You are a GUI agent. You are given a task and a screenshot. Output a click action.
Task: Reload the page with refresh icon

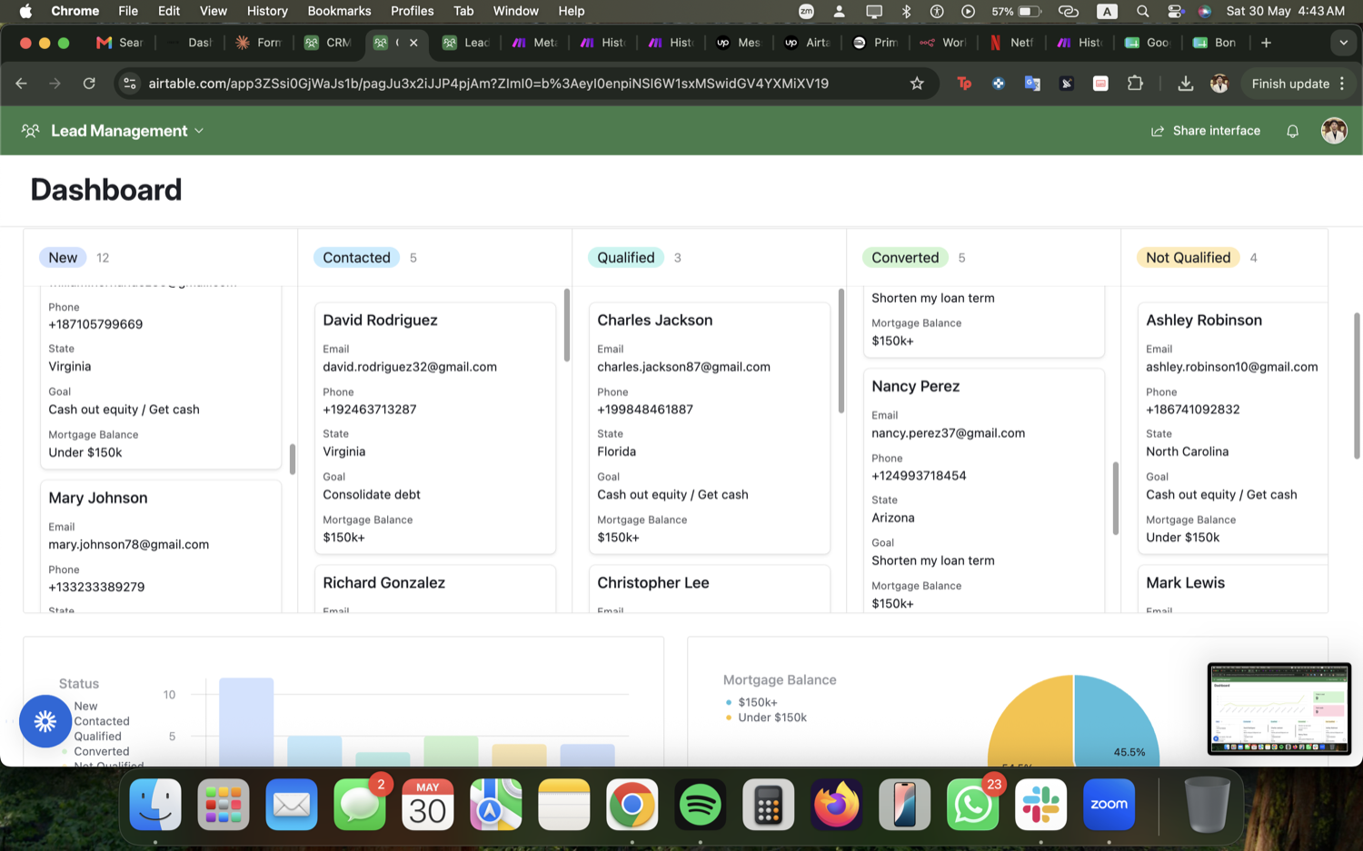(x=89, y=84)
